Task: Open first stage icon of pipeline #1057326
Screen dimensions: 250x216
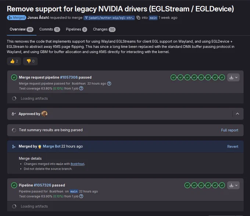Action: point(187,185)
